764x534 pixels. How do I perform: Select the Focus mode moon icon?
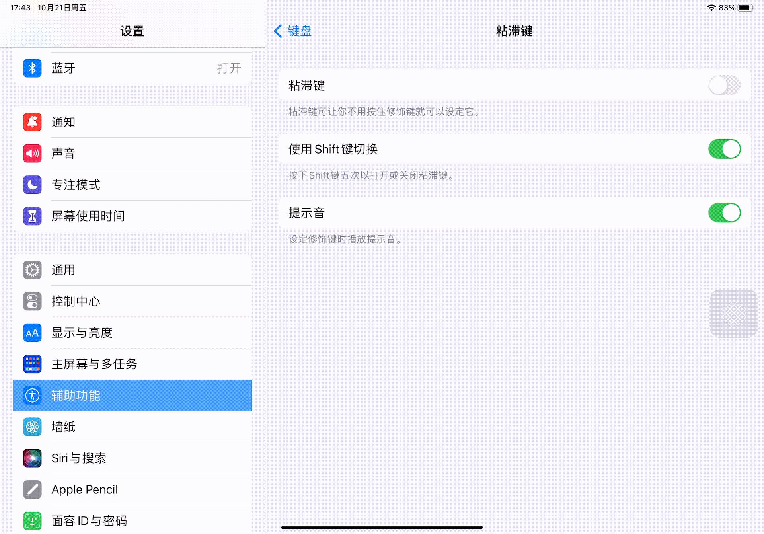(32, 185)
